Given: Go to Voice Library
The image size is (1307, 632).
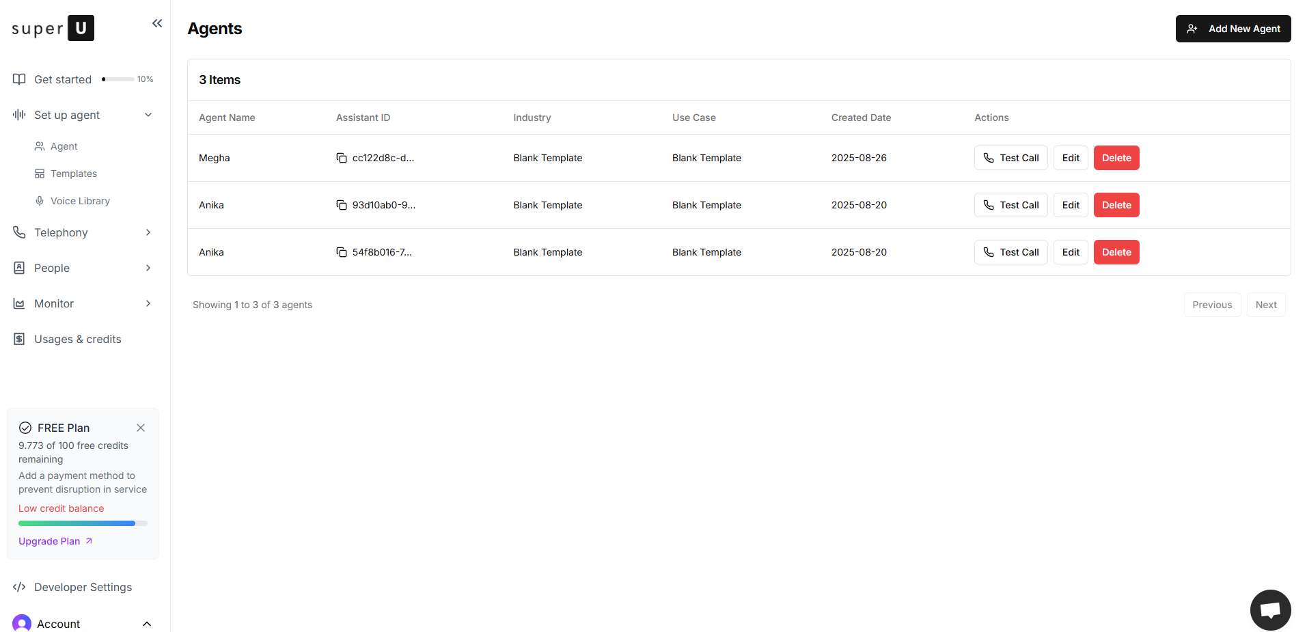Looking at the screenshot, I should point(79,201).
